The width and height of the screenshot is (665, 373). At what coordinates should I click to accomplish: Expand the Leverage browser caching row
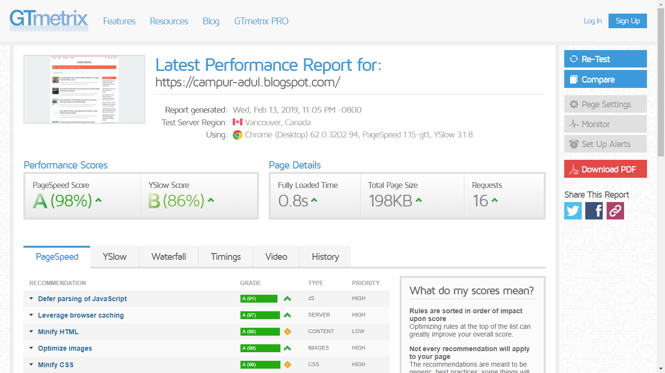(31, 315)
